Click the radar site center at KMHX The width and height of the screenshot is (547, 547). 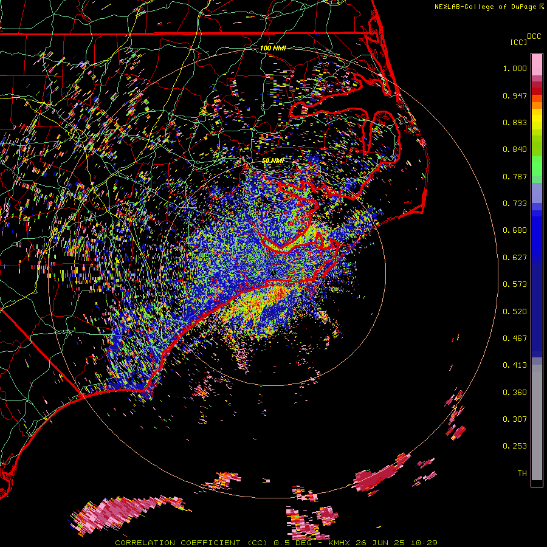[x=273, y=273]
